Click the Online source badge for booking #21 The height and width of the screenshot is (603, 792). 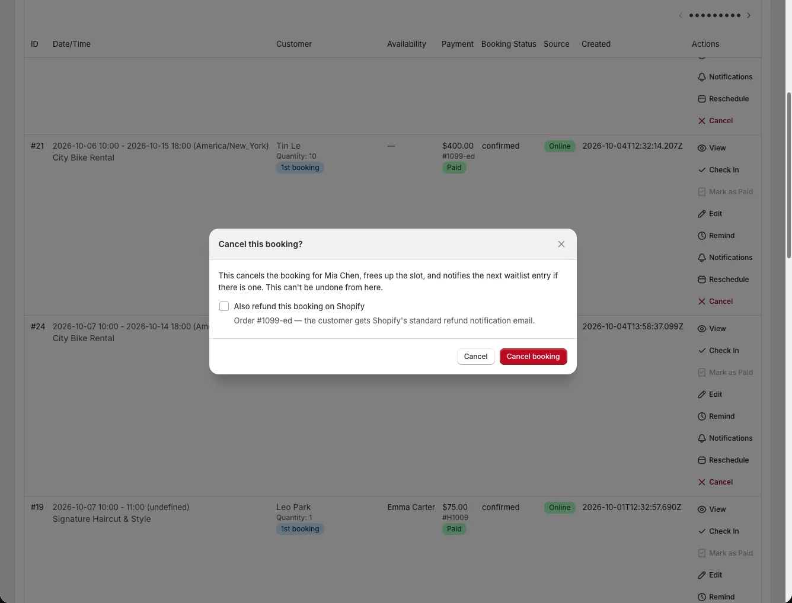(560, 146)
